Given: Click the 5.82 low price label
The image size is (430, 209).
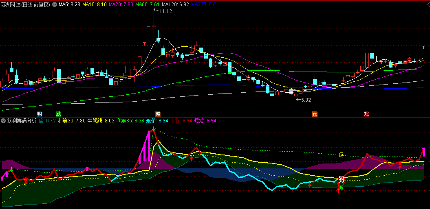Looking at the screenshot, I should 306,100.
